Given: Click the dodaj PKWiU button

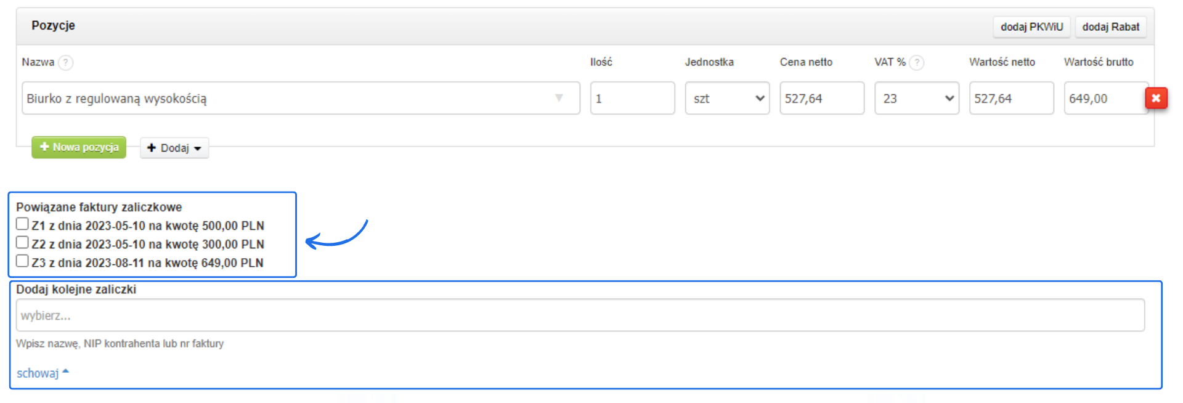Looking at the screenshot, I should 1031,26.
